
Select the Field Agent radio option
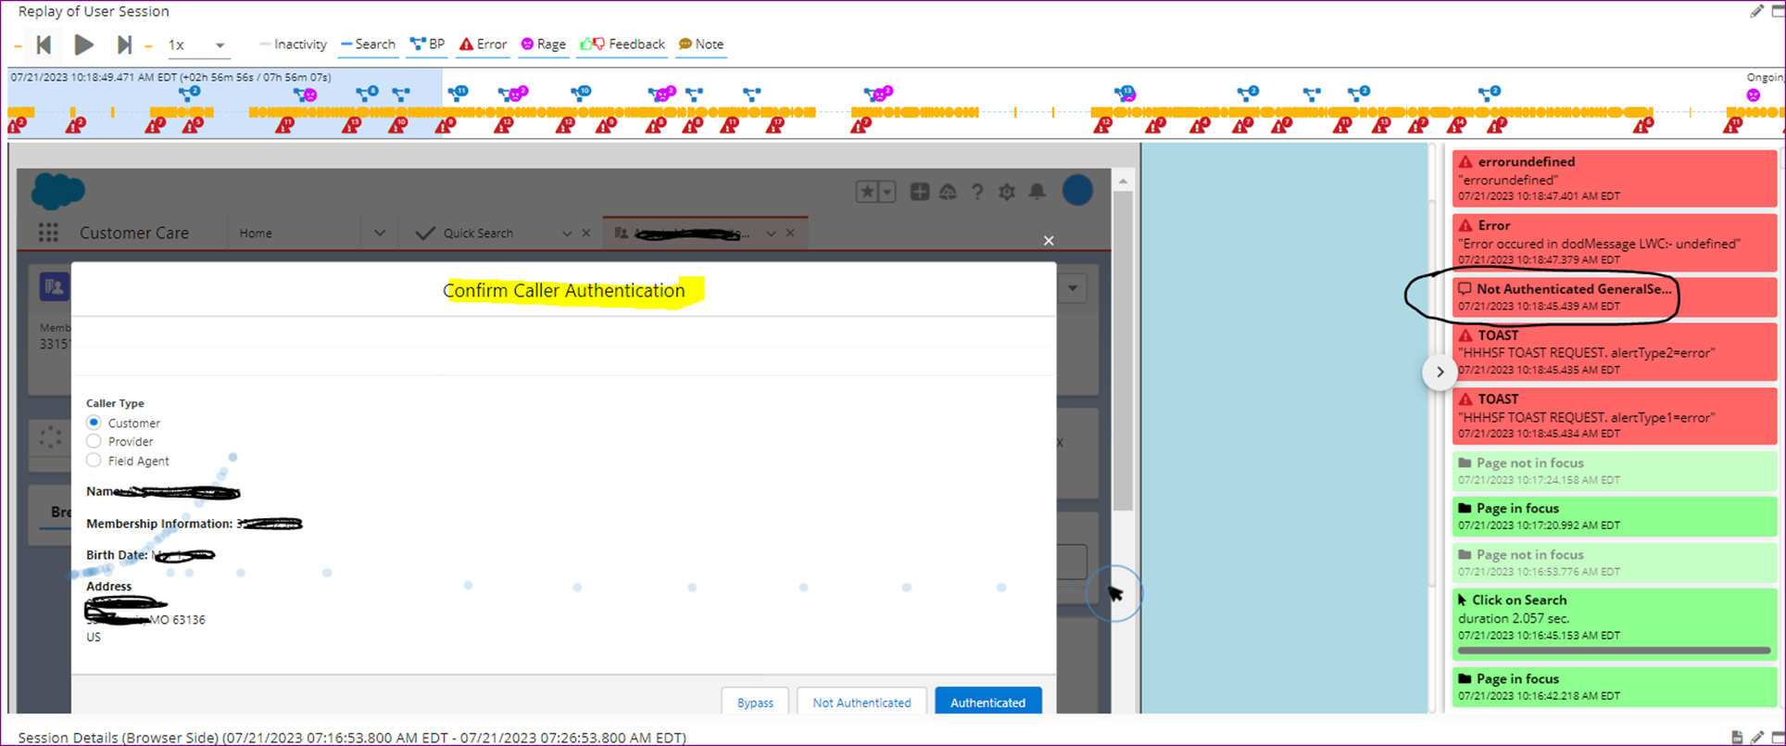pos(94,461)
